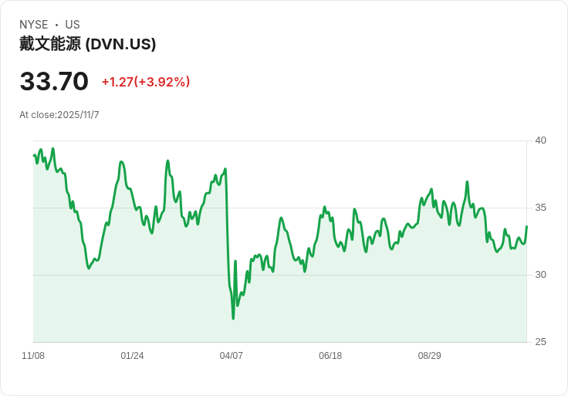Click the red +1.27(+3.92%) change text
Viewport: 568px width, 396px height.
pyautogui.click(x=146, y=82)
